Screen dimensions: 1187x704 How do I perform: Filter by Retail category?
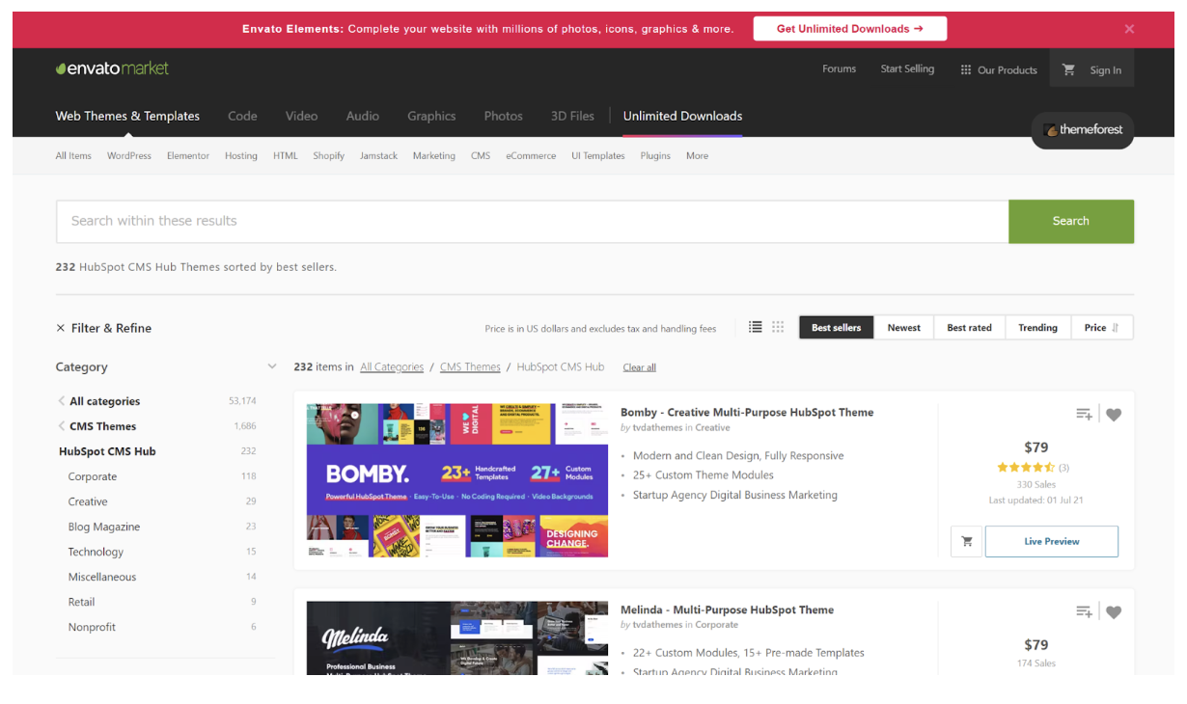(81, 602)
